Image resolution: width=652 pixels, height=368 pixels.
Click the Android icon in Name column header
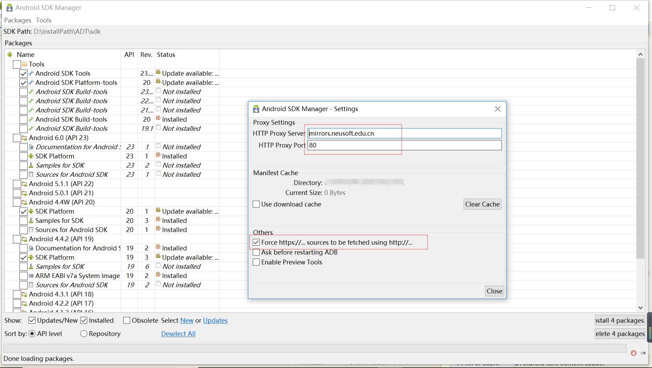click(10, 55)
